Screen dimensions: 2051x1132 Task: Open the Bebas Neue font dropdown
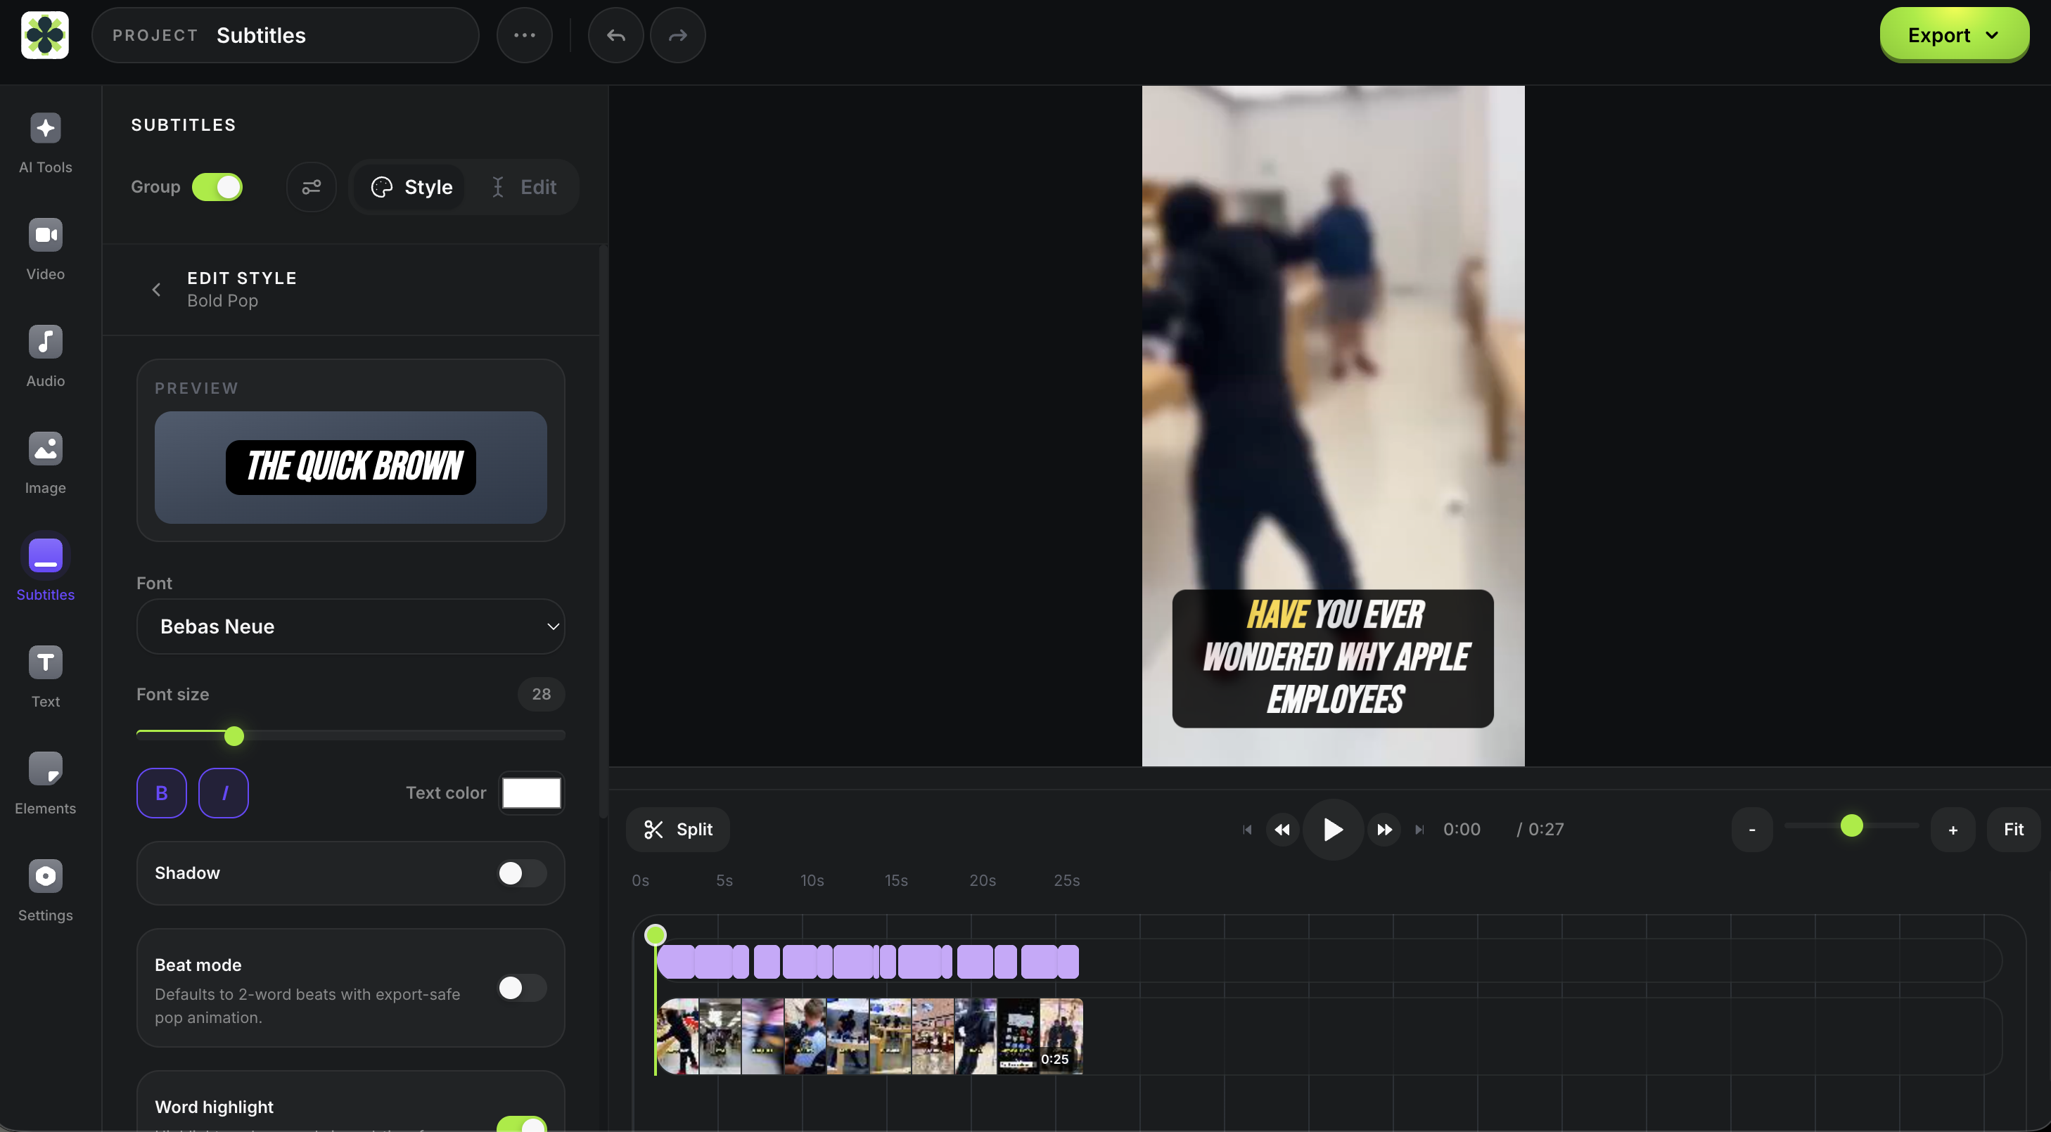(350, 626)
